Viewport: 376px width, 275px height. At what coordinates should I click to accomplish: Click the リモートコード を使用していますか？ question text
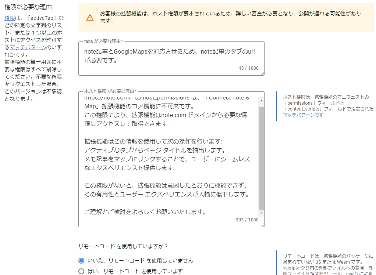point(123,246)
